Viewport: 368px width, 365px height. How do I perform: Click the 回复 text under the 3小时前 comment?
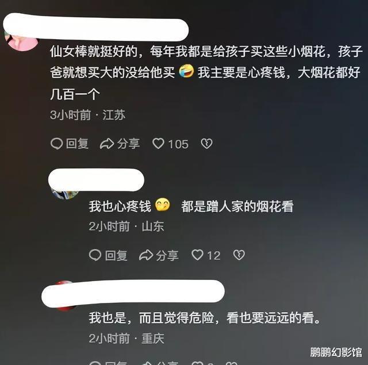pyautogui.click(x=77, y=144)
